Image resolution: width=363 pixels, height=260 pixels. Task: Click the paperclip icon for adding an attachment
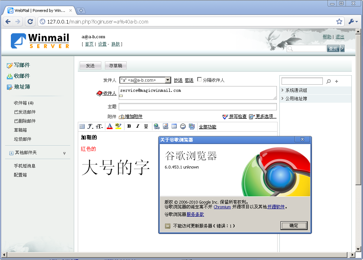(121, 116)
